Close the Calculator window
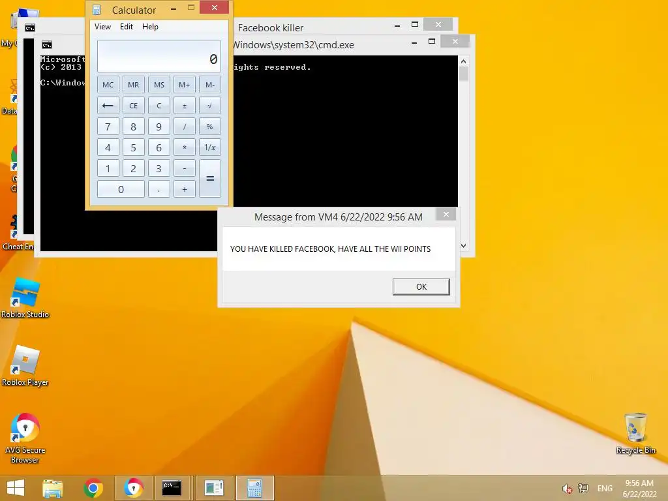Image resolution: width=668 pixels, height=501 pixels. (x=214, y=8)
